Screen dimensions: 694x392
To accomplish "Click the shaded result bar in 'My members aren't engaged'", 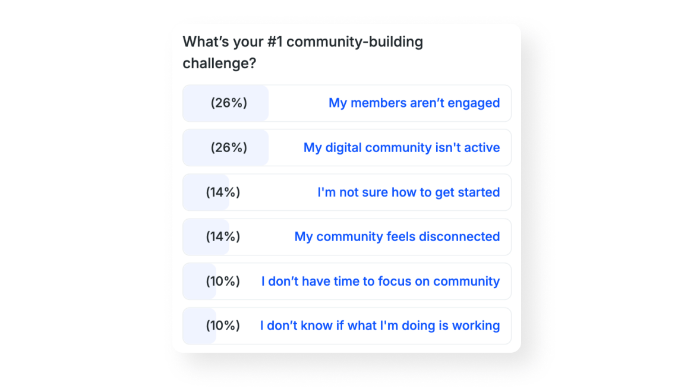I will [197, 103].
